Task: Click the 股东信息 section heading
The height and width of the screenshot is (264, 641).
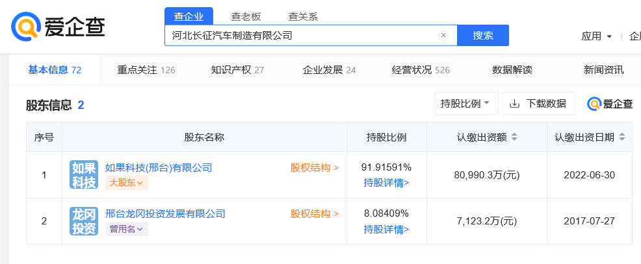Action: [x=49, y=105]
